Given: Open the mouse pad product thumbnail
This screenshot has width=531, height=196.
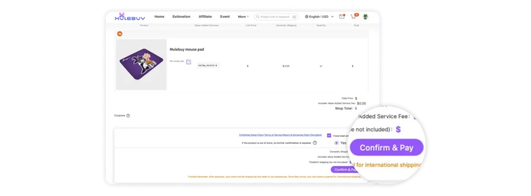Looking at the screenshot, I should click(x=141, y=64).
